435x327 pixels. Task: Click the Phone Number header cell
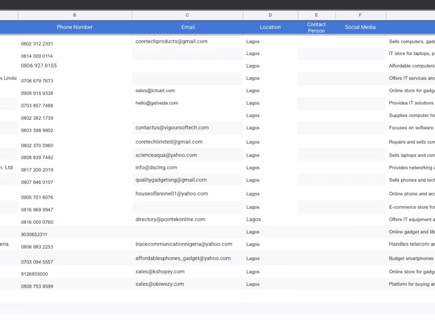point(75,27)
